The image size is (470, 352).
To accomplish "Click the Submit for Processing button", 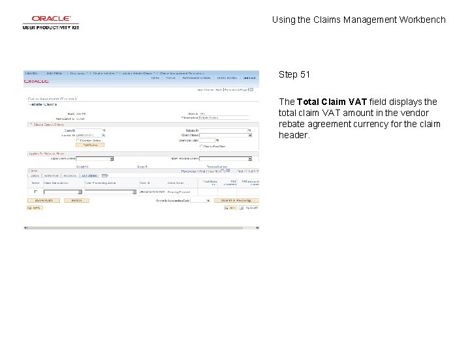I will [236, 201].
